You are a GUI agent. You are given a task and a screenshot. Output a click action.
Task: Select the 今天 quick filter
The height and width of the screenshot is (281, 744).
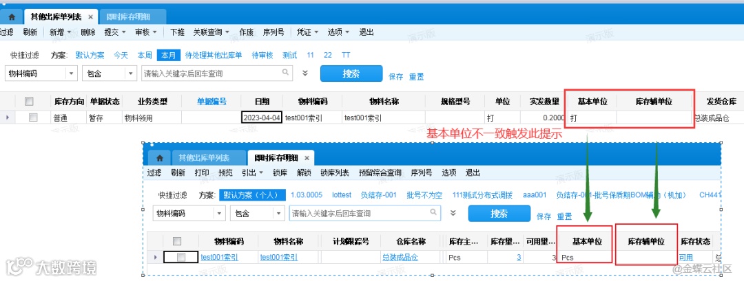coord(121,56)
